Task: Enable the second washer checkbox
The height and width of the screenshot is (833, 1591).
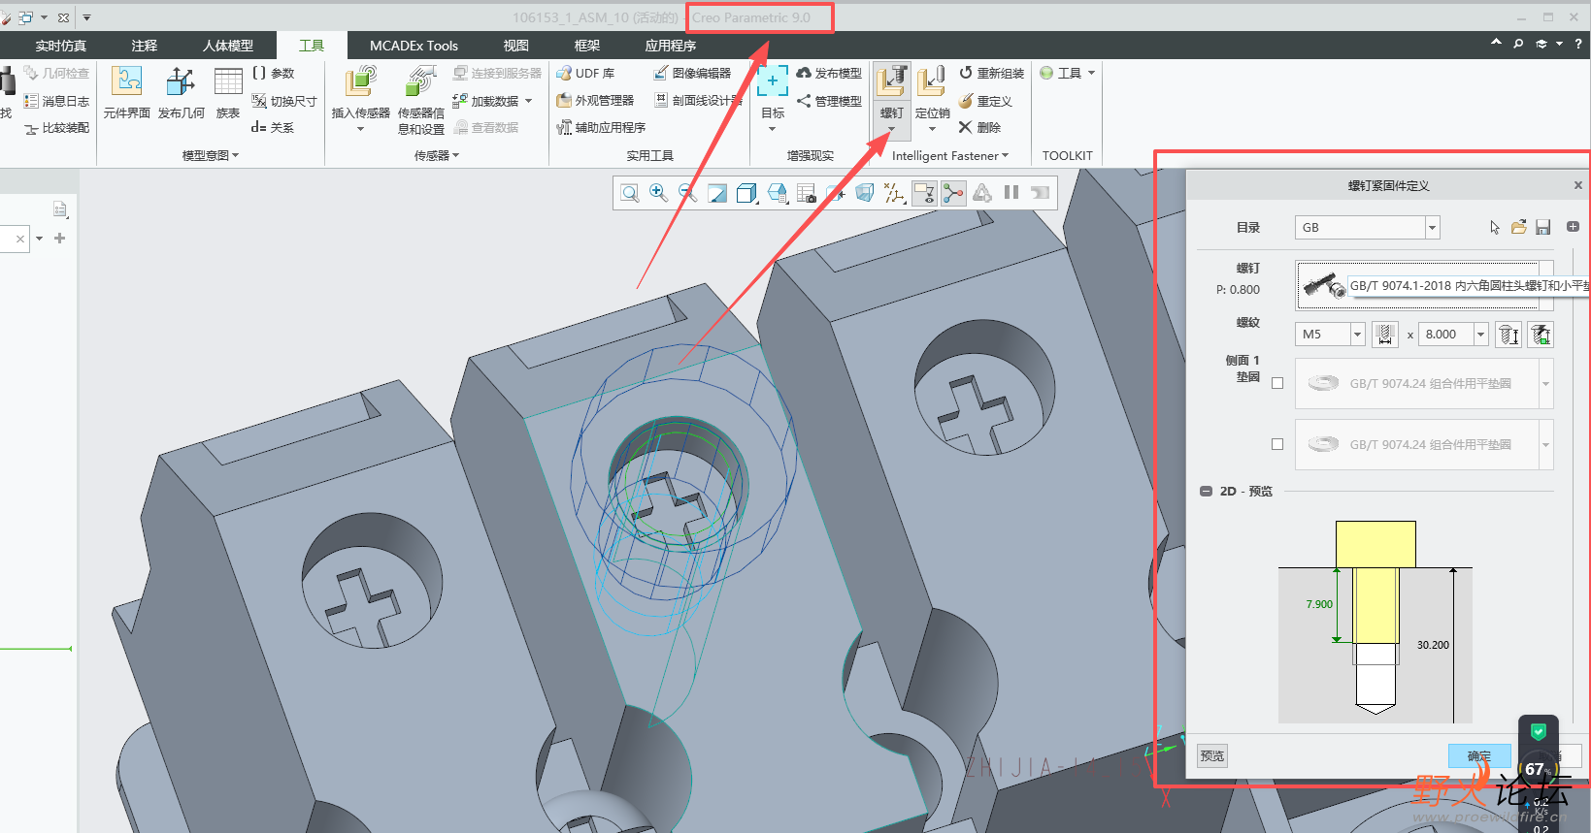Action: click(1277, 444)
